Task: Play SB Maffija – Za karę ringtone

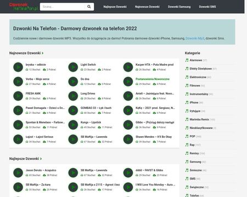Action: pyautogui.click(x=18, y=187)
